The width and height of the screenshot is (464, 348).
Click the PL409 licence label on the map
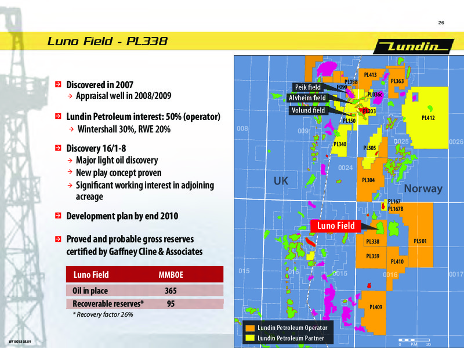[x=376, y=307]
